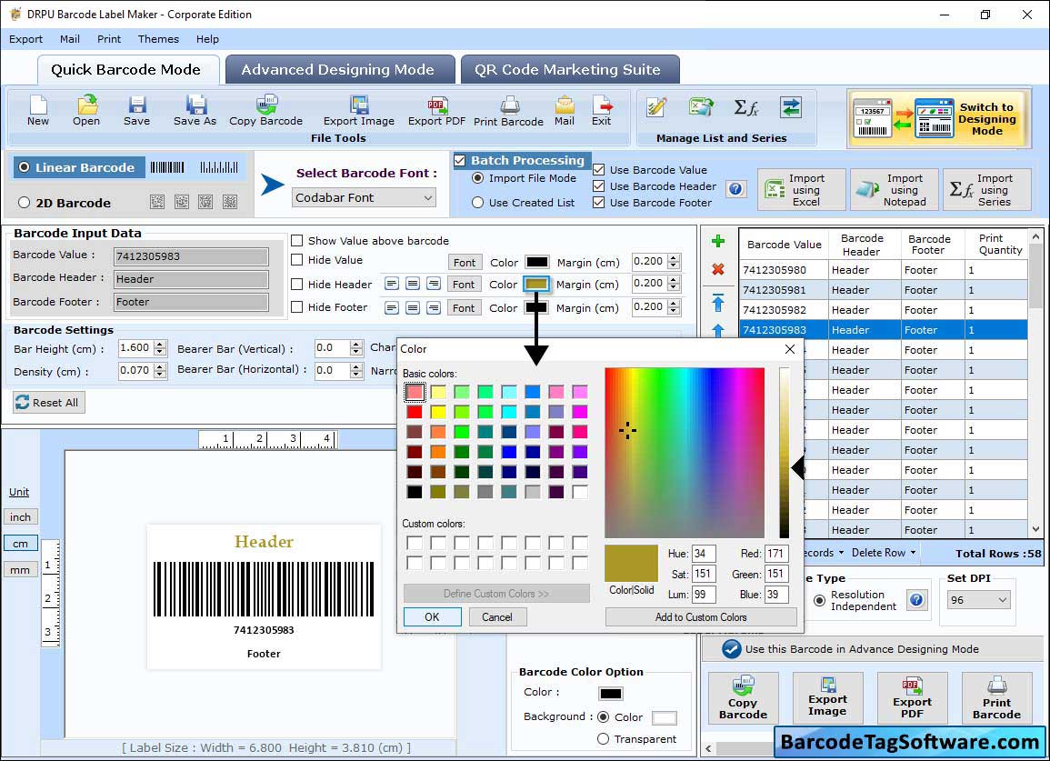Click Print Barcode in File Tools toolbar

(508, 111)
